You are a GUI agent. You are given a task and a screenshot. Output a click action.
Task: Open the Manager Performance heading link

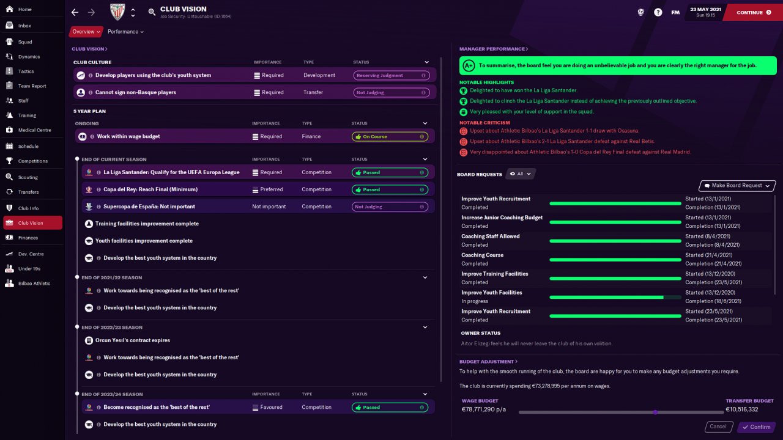click(494, 49)
